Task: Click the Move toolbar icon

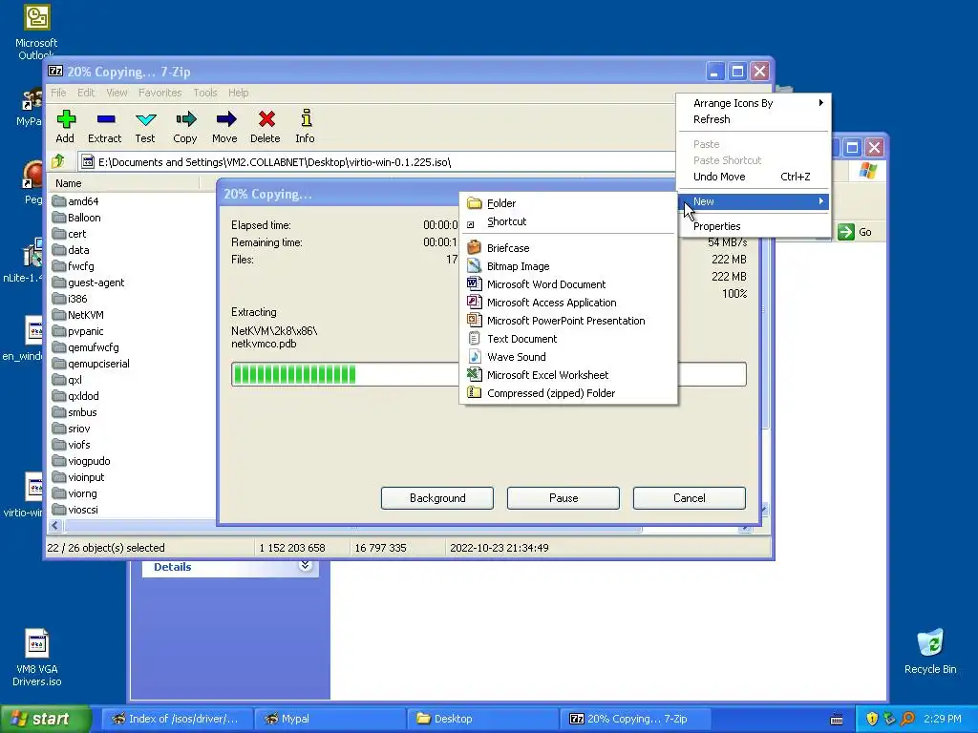Action: pos(225,127)
